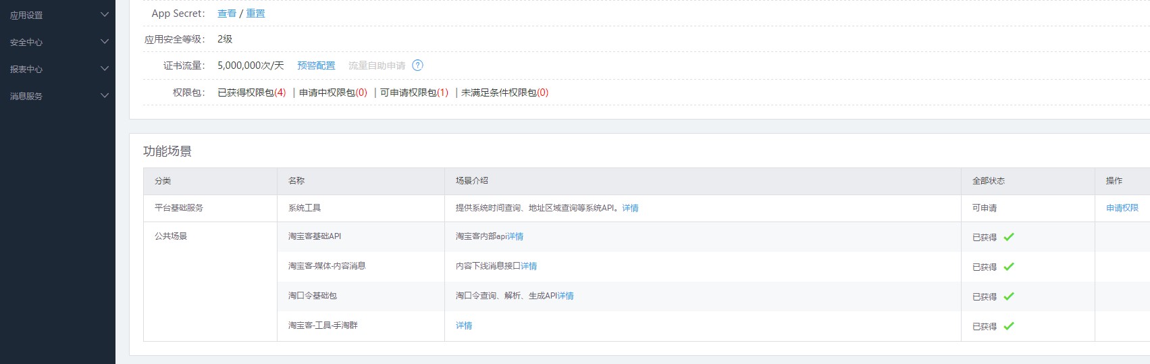Open 详情 link for 淘宝客-工具-手淘群
1150x364 pixels.
(464, 326)
